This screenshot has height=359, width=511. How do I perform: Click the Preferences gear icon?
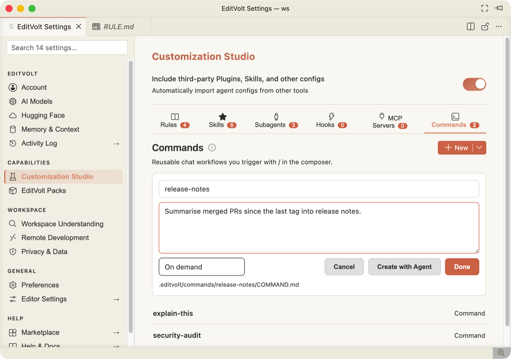(13, 285)
